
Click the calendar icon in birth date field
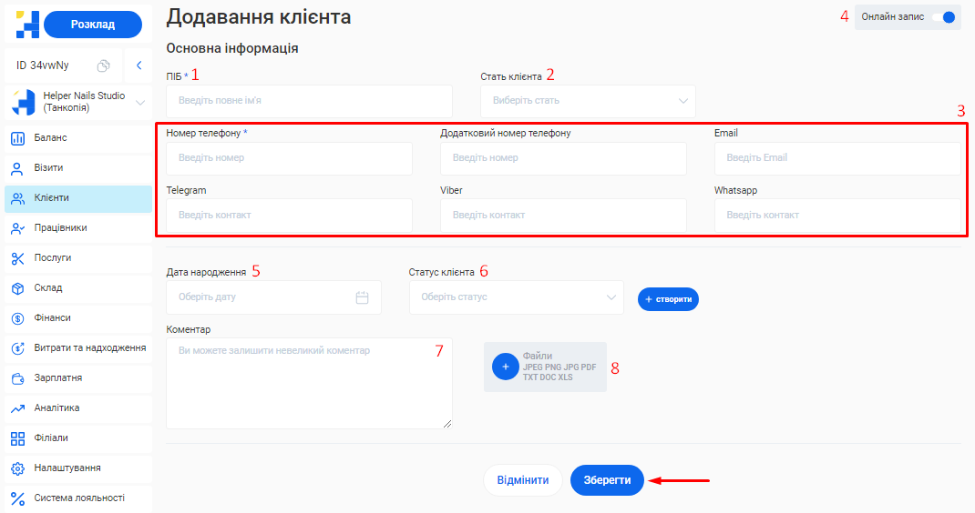pos(362,297)
